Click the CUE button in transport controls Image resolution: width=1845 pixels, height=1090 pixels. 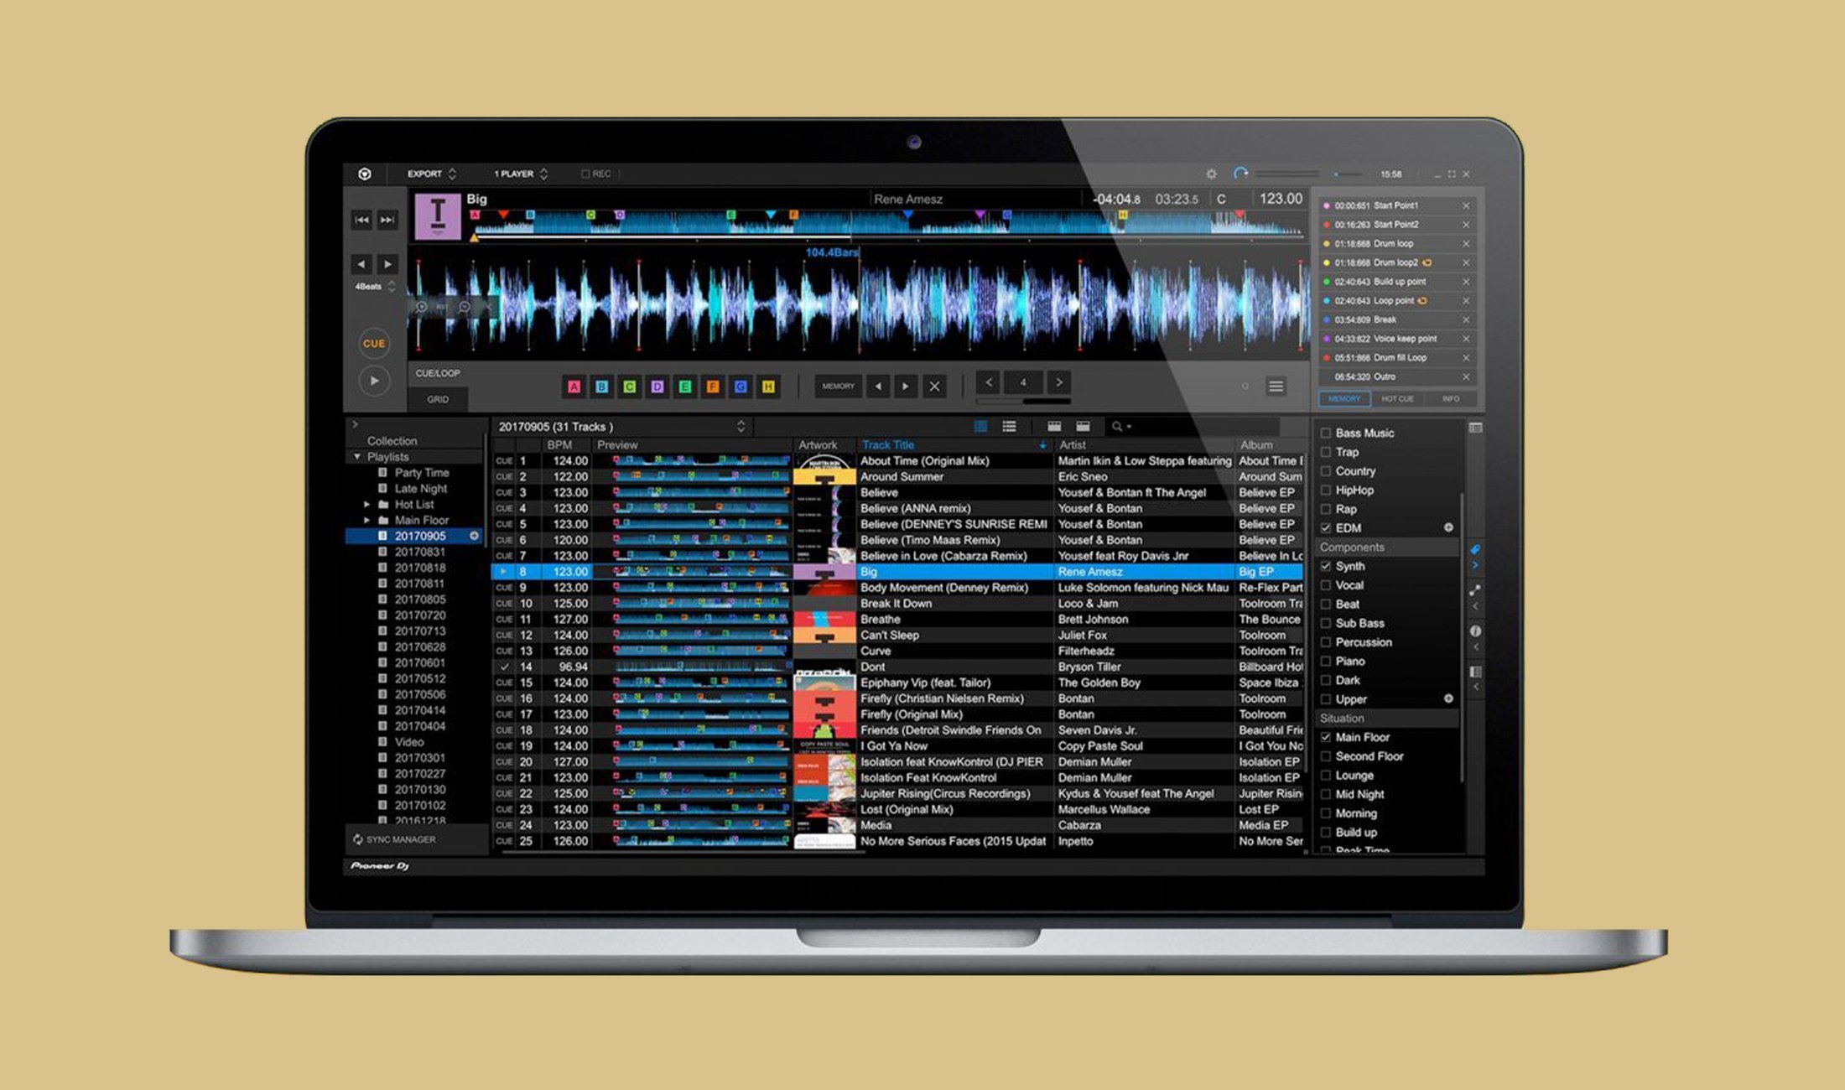coord(374,343)
